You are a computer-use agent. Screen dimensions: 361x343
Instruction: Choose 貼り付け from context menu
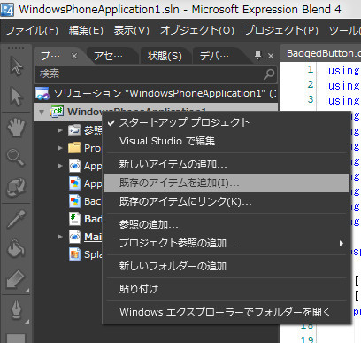(x=226, y=289)
